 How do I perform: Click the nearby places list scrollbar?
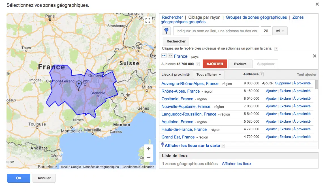(317, 85)
